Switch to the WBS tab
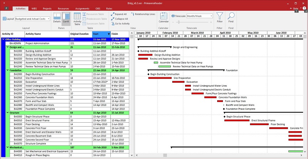 tap(34, 8)
